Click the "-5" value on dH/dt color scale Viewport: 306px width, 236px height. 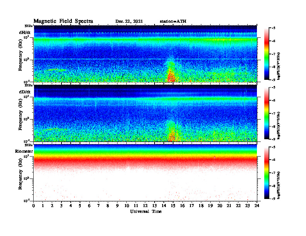pyautogui.click(x=274, y=28)
